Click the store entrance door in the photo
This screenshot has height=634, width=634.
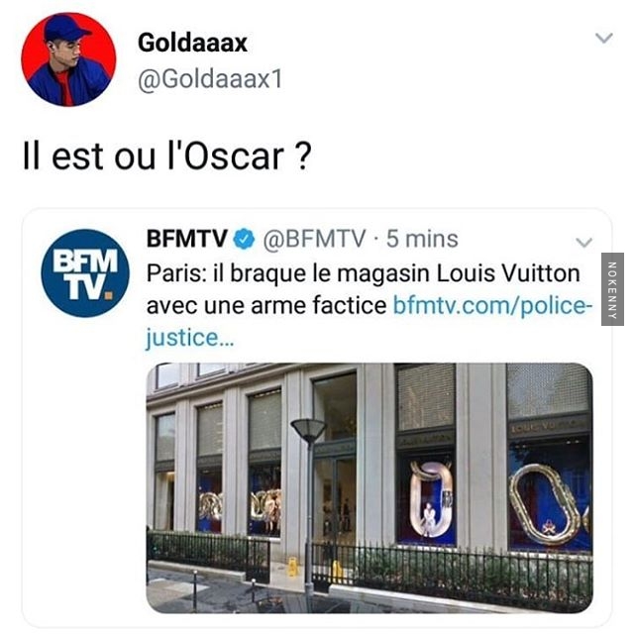point(335,504)
